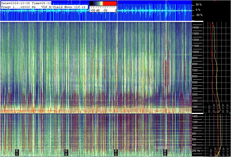Click the Date=2026-10-05 Time=05:00 header text
The width and height of the screenshot is (231, 157).
[26, 3]
